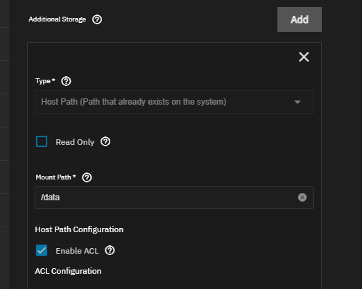Click the Type dropdown arrow
This screenshot has height=289, width=362.
tap(298, 102)
